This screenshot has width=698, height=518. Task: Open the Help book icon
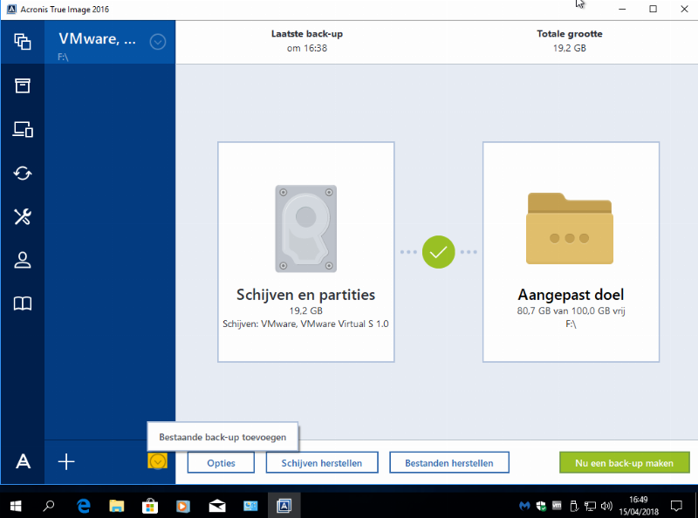pyautogui.click(x=23, y=303)
